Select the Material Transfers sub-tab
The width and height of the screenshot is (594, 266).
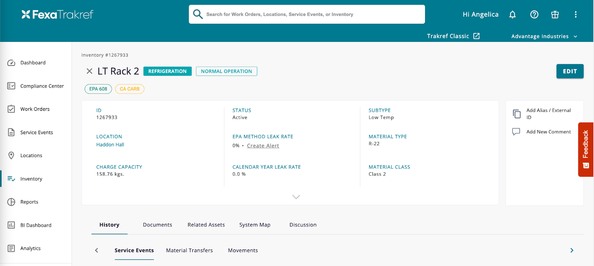(189, 250)
